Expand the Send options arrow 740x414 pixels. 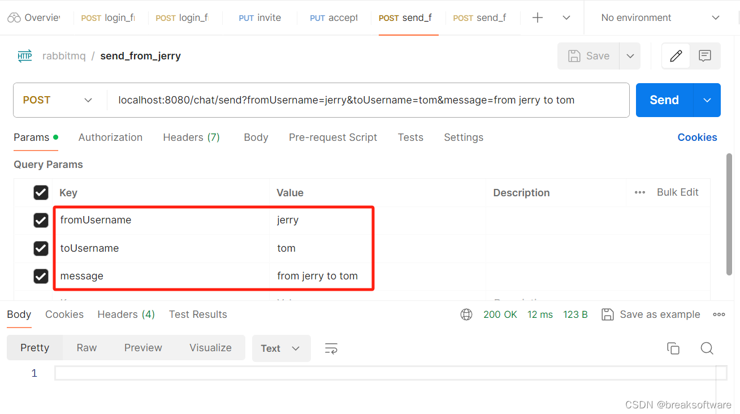[707, 100]
